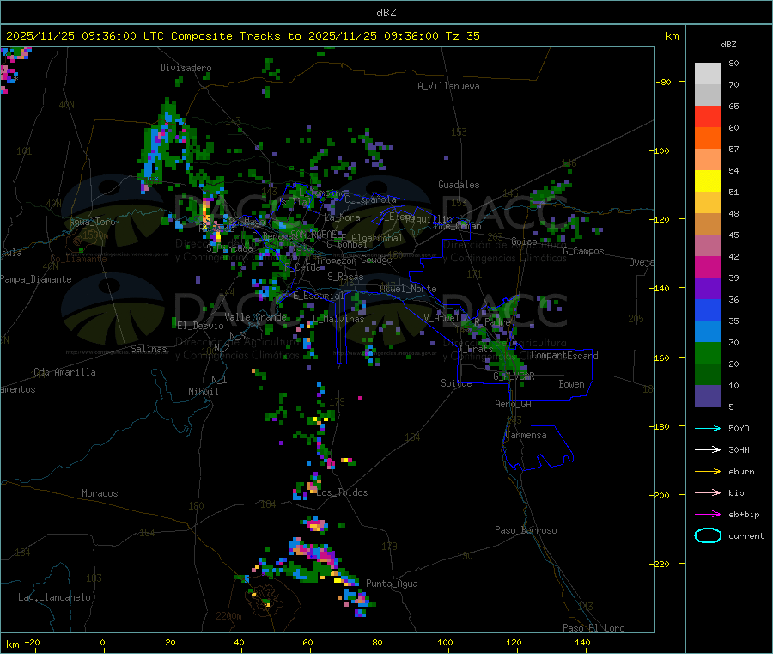Click the Lag.Llancanelo place label
Viewport: 773px width, 654px height.
click(x=54, y=597)
